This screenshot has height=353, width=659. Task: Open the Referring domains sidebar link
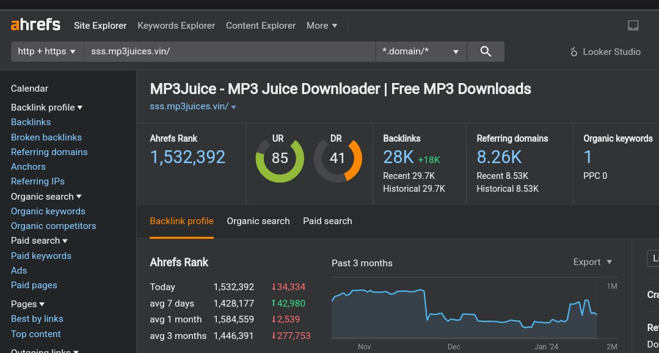tap(49, 152)
